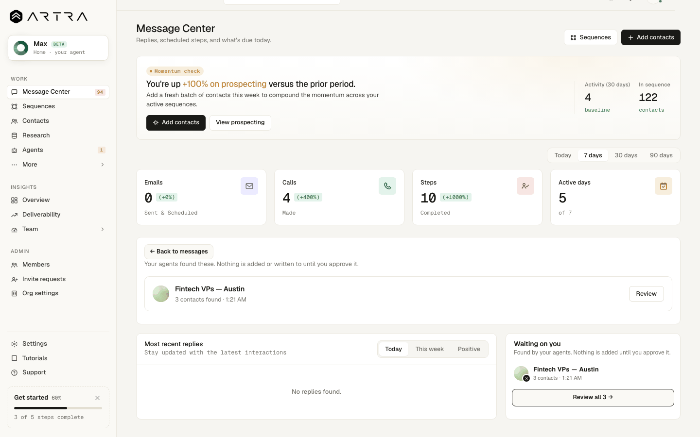Viewport: 700px width, 437px height.
Task: Click the Tutorials book icon
Action: point(15,358)
